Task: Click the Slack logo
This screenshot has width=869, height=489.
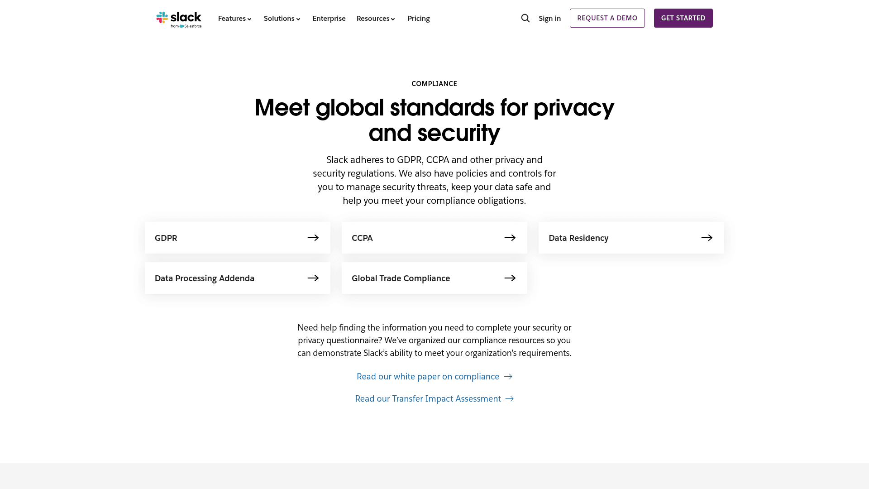Action: [179, 19]
